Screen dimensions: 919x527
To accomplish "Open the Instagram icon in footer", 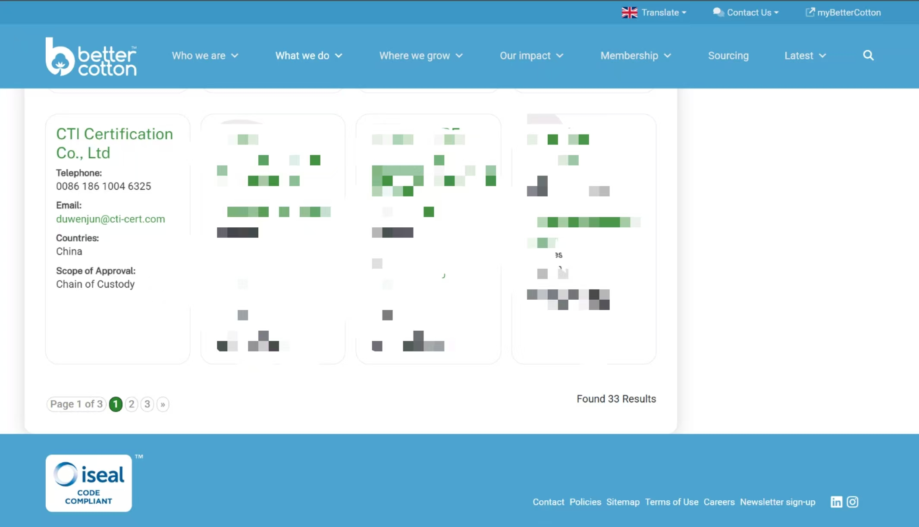I will [853, 502].
